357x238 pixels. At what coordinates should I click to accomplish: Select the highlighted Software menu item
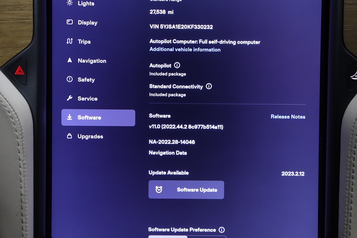[98, 118]
